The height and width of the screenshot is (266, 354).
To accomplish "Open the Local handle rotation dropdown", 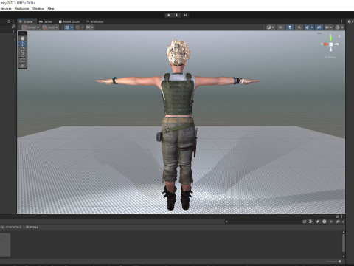I will click(50, 27).
